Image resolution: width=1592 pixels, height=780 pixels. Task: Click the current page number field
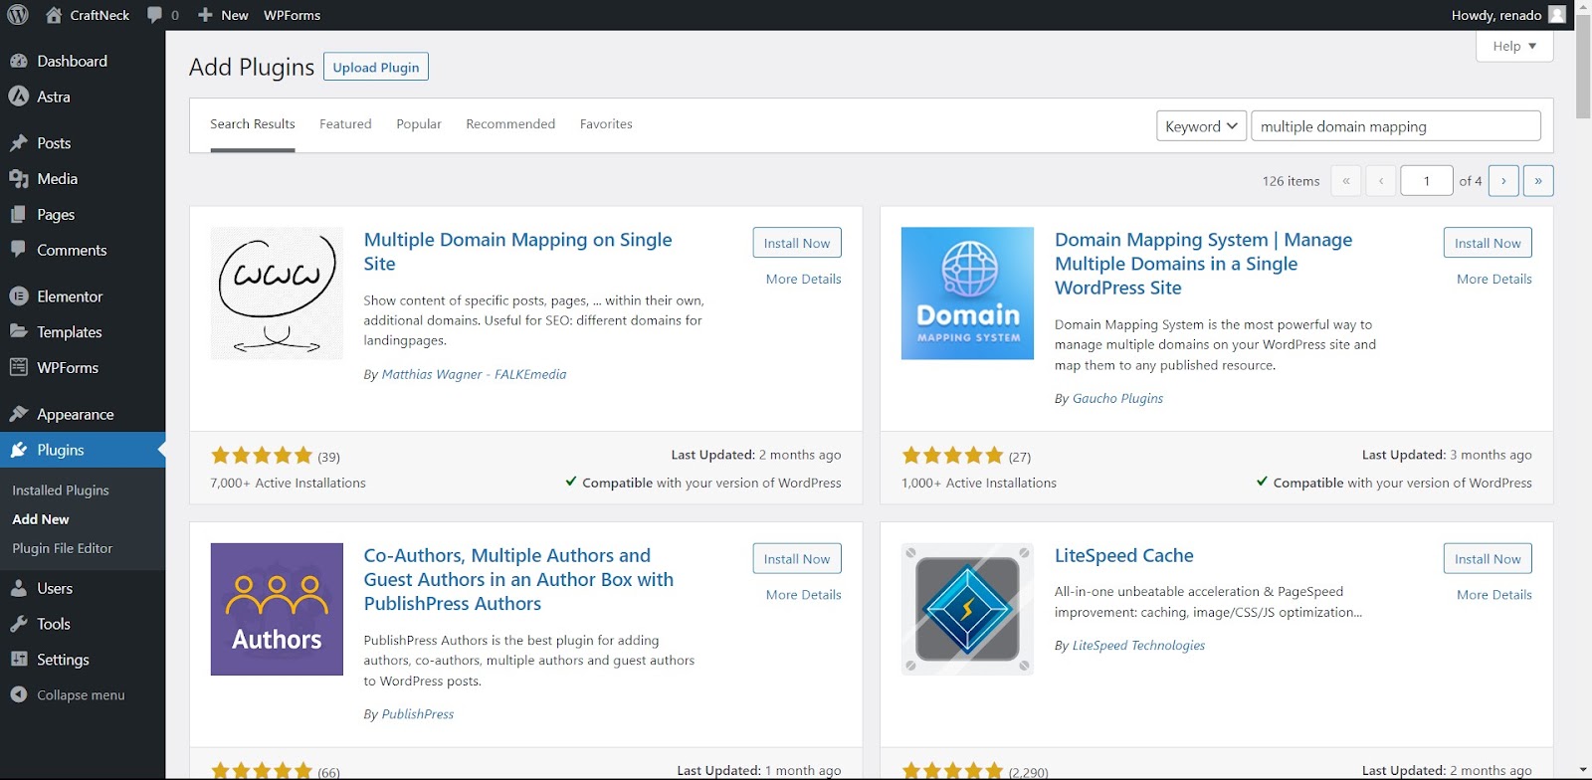click(1427, 181)
